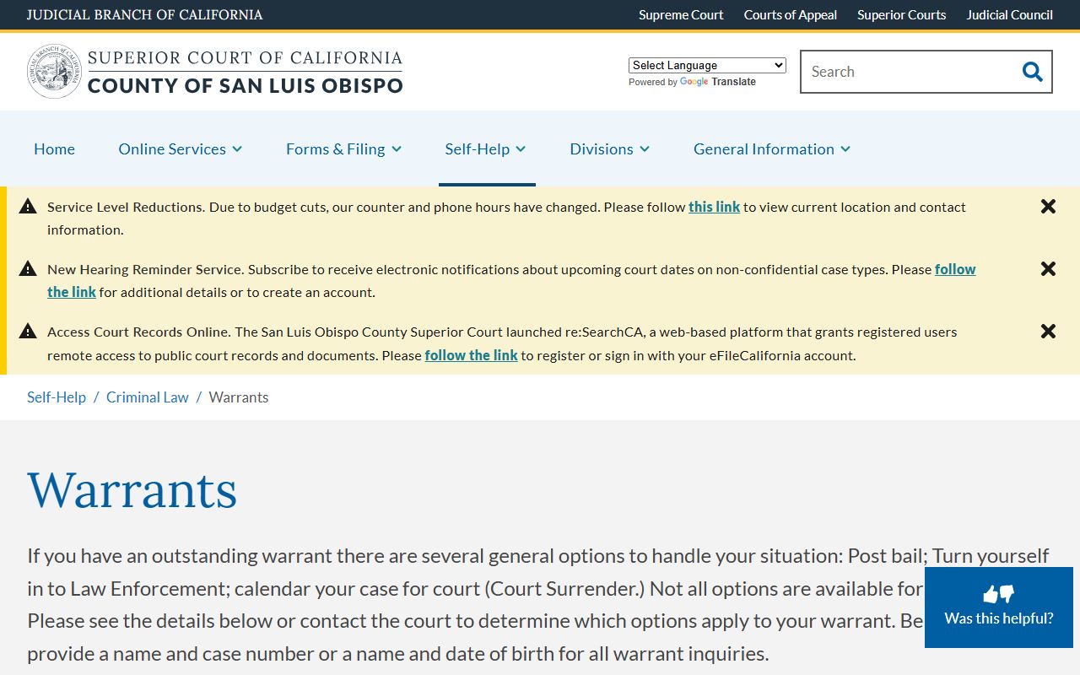Dismiss the Access Court Records Online alert
The width and height of the screenshot is (1080, 675).
(1048, 332)
